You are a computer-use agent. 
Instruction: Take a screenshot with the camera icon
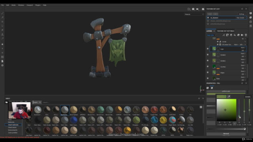[203, 9]
